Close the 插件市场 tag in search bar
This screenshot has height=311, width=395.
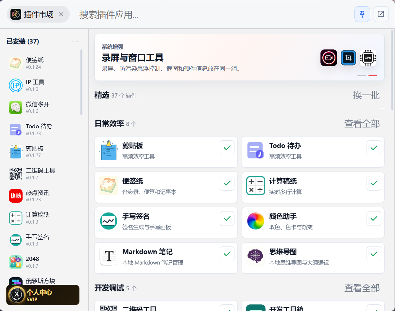pos(61,14)
